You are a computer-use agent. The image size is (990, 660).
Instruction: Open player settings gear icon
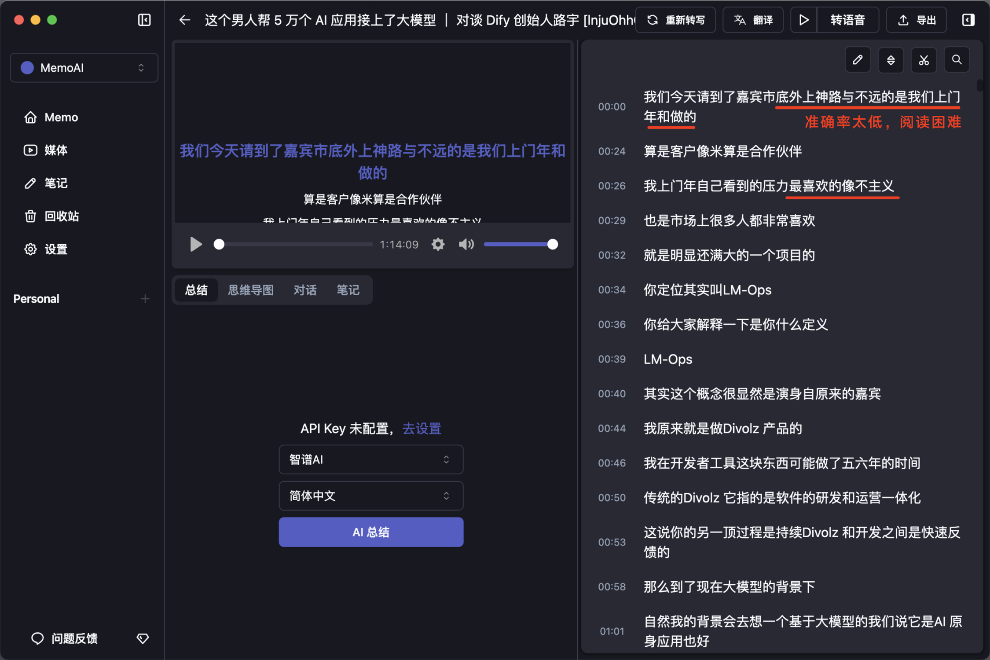[438, 244]
